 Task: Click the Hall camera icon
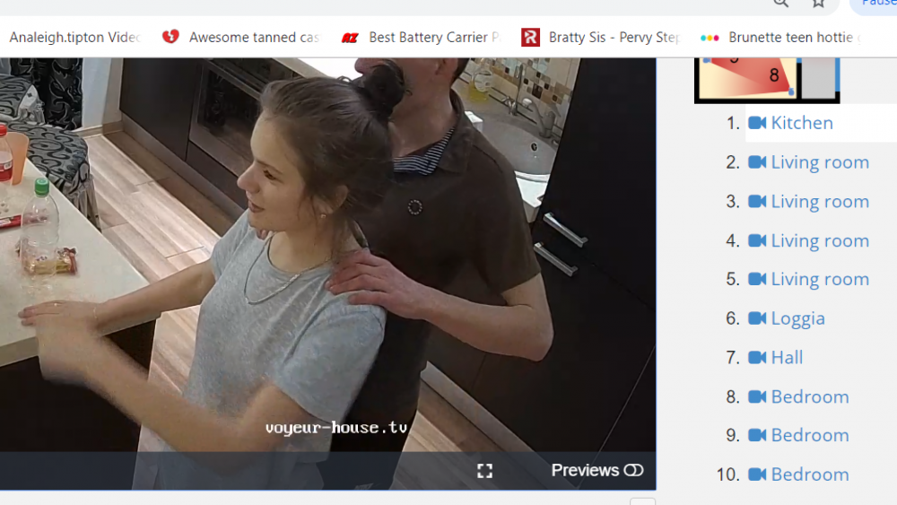pyautogui.click(x=757, y=358)
